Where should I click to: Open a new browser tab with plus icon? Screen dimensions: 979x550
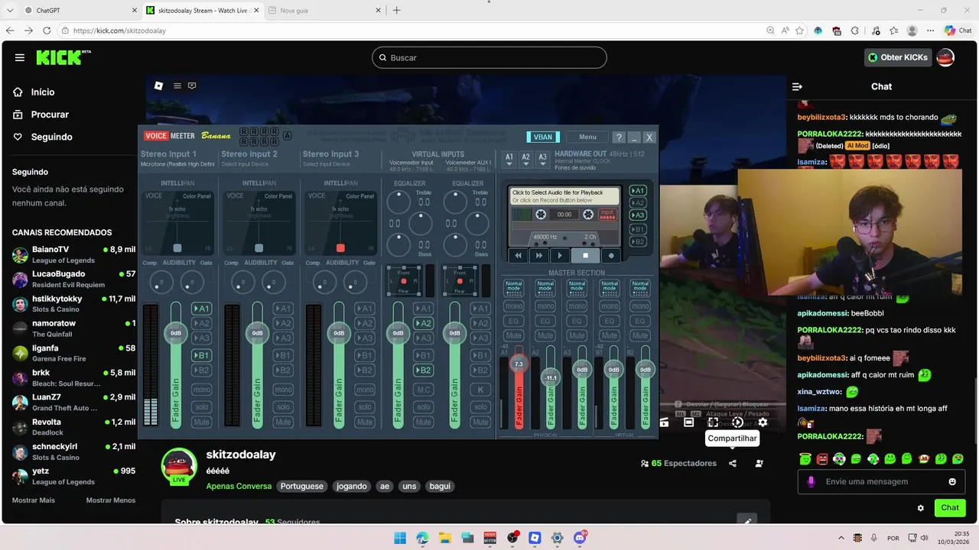396,11
